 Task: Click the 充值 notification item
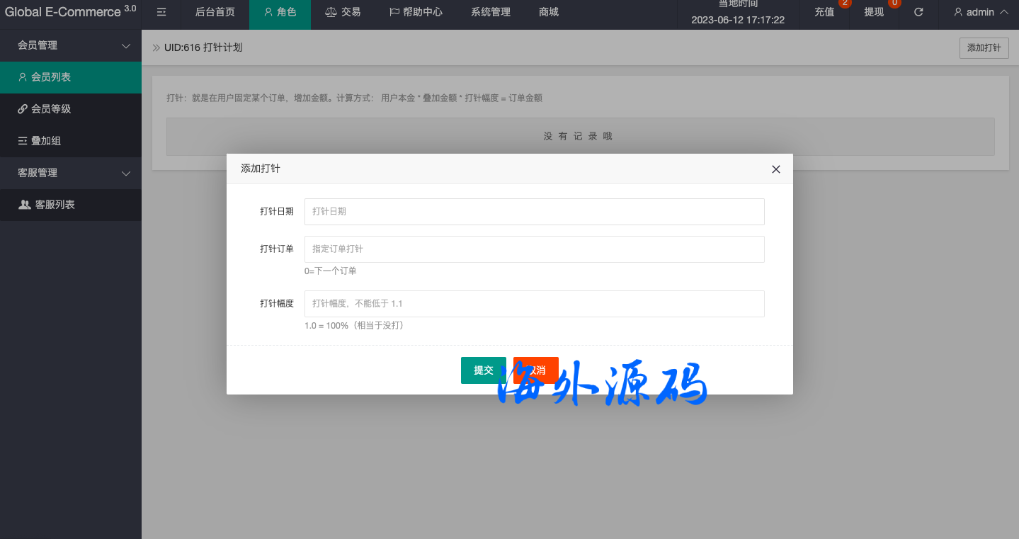click(x=825, y=12)
